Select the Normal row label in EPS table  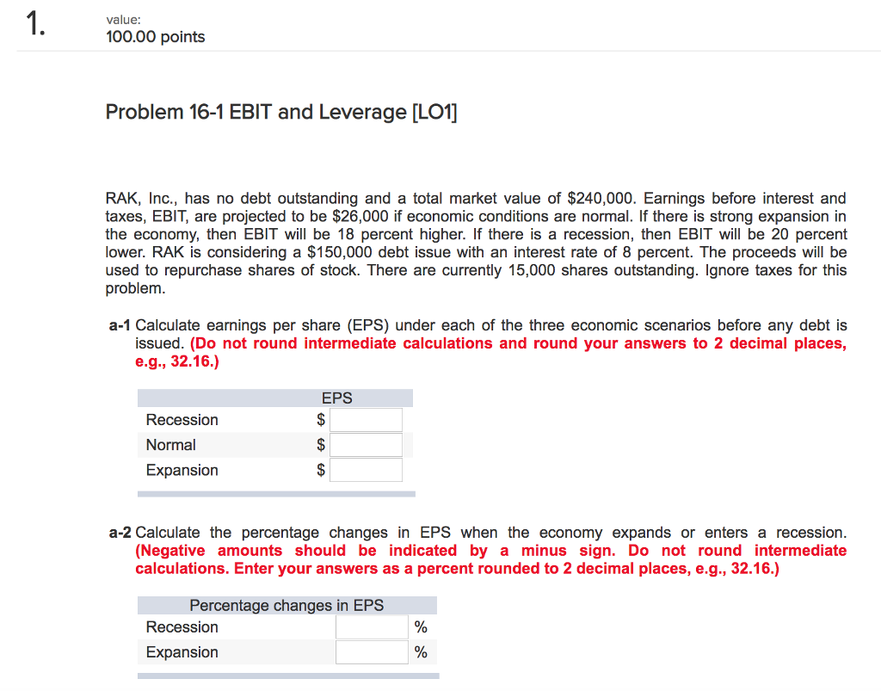click(x=170, y=444)
